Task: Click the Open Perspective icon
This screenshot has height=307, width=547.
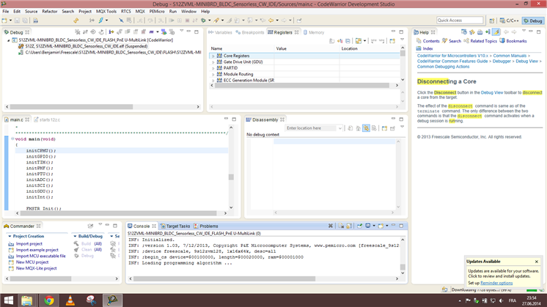Action: pyautogui.click(x=491, y=21)
